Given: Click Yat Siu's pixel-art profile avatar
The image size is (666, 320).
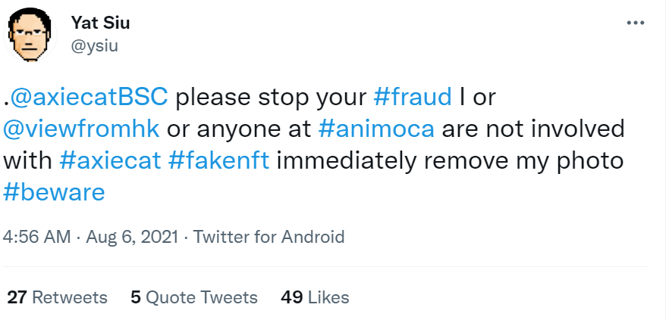Looking at the screenshot, I should (x=29, y=35).
